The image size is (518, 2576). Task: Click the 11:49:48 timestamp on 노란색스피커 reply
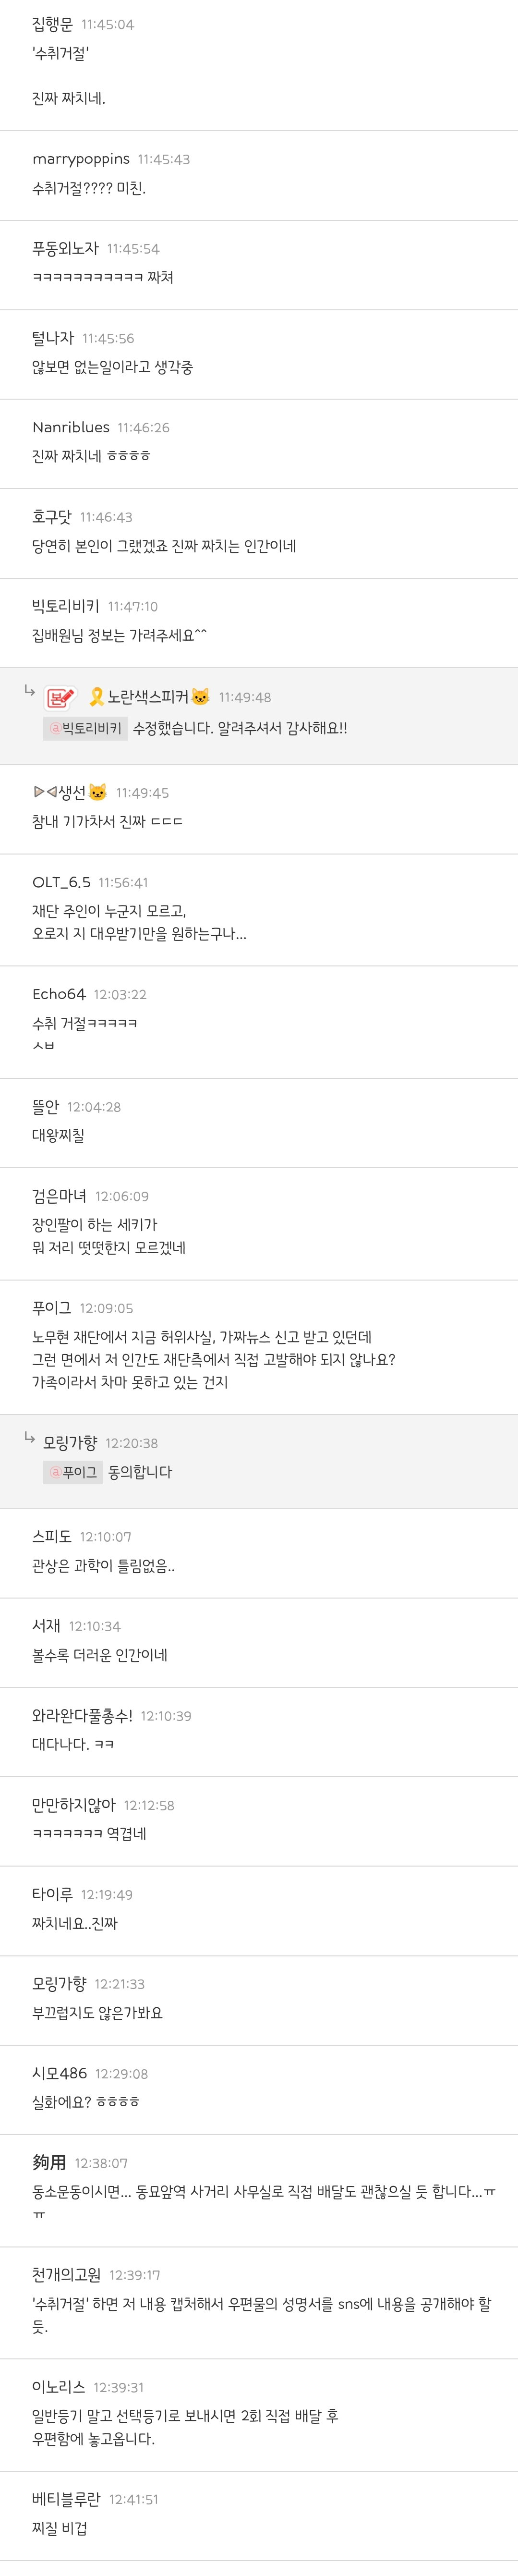(245, 697)
